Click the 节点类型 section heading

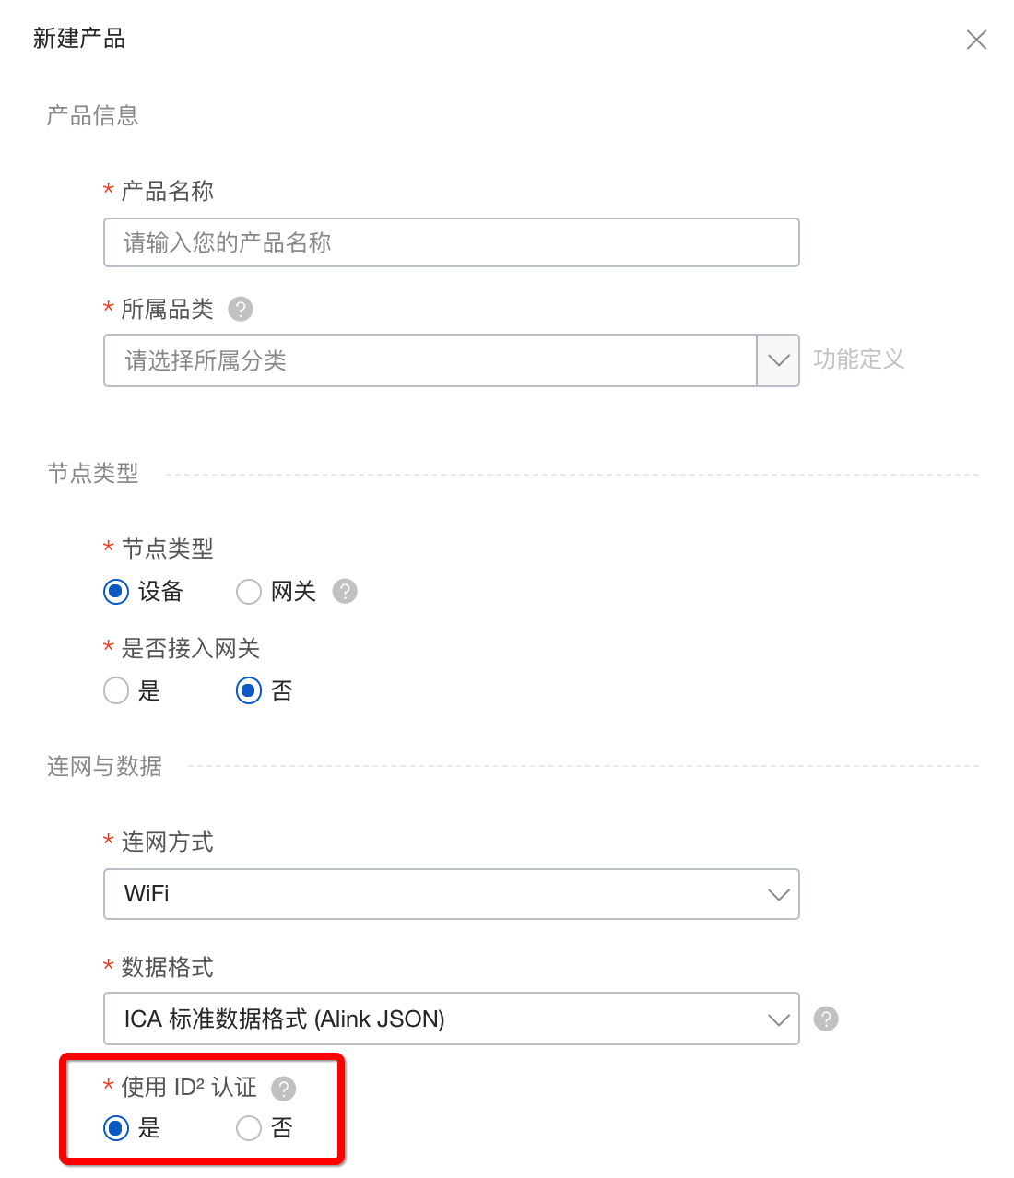pos(93,474)
